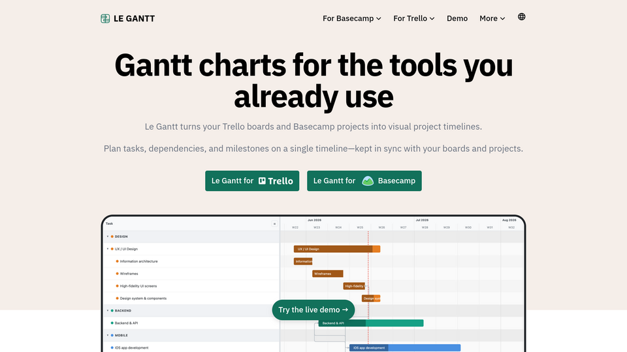Collapse the DESIGN group
Screen dimensions: 627x352
pos(108,237)
